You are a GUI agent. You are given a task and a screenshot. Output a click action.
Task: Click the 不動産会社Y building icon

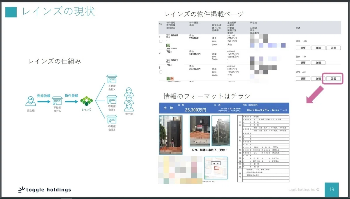click(x=112, y=99)
